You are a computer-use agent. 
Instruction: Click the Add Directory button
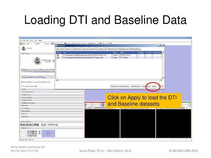pyautogui.click(x=136, y=86)
